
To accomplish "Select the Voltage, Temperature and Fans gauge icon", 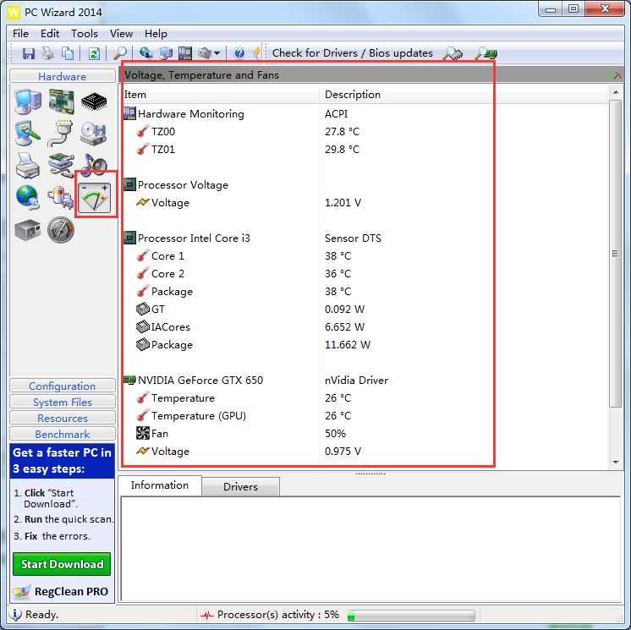I will tap(95, 198).
